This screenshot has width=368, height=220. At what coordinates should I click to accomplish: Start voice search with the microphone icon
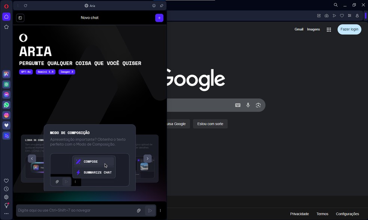pyautogui.click(x=248, y=105)
